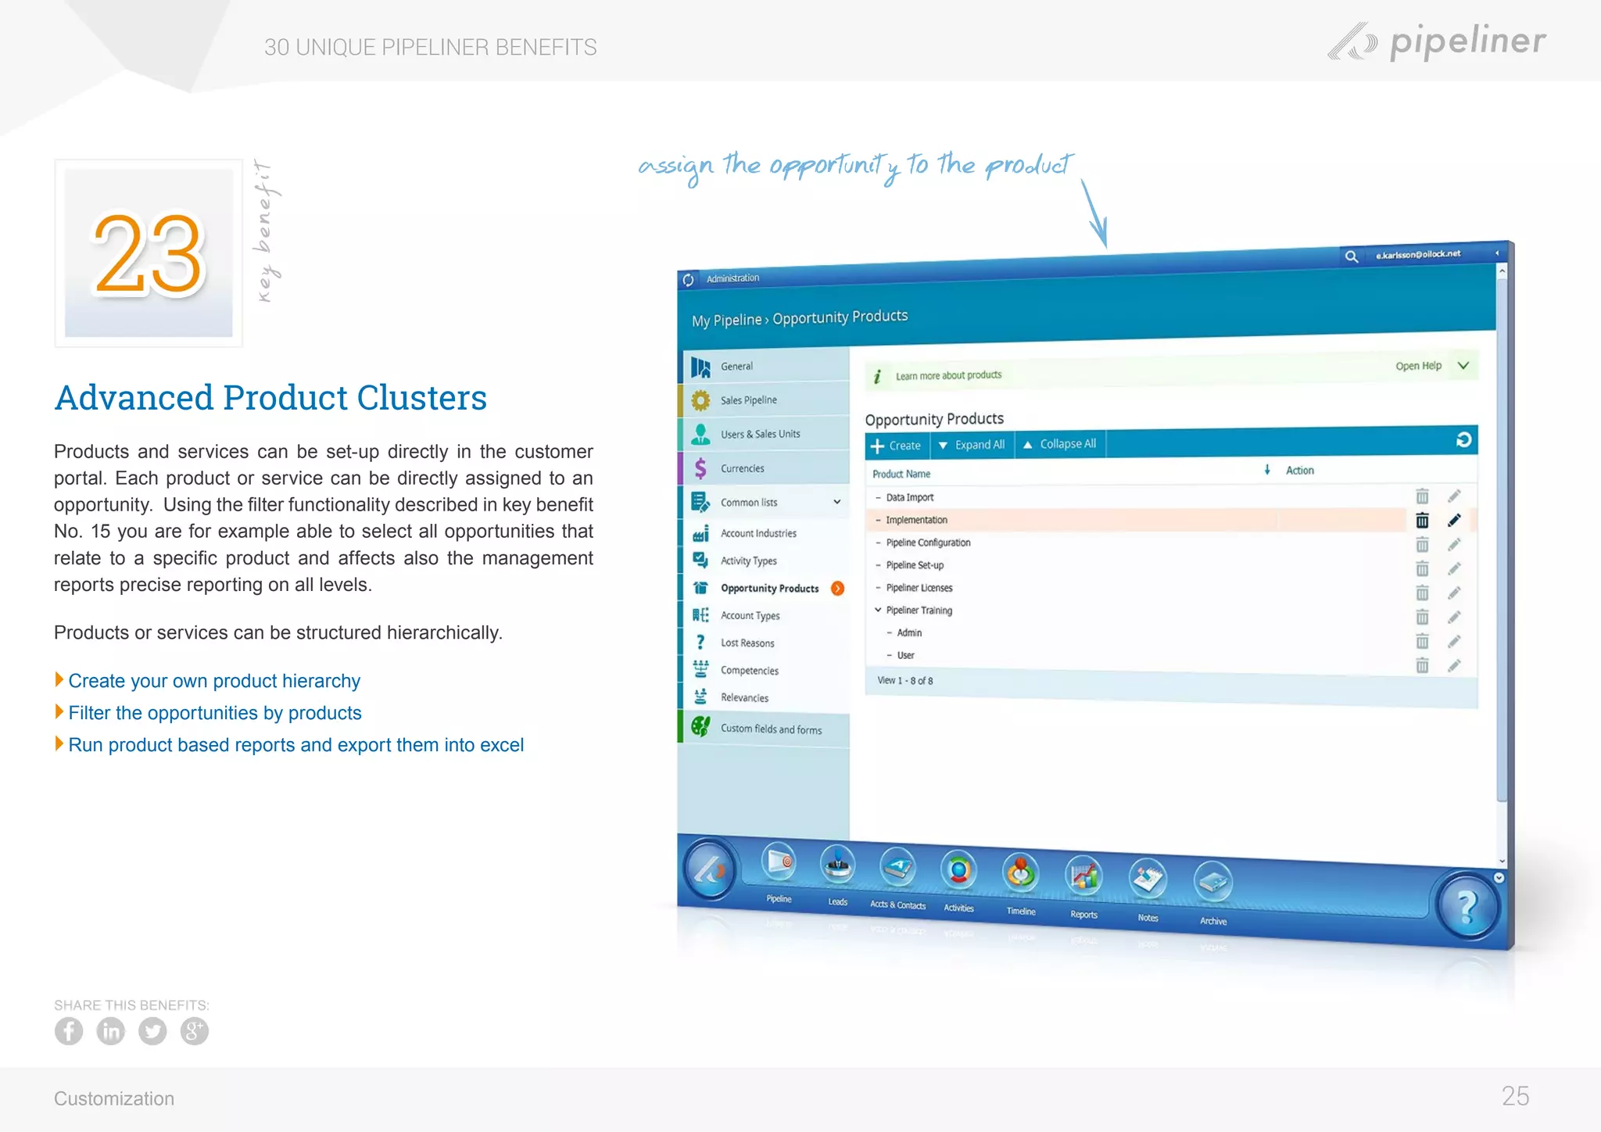Edit the Pipeline Set-up product
Image resolution: width=1601 pixels, height=1132 pixels.
1454,568
